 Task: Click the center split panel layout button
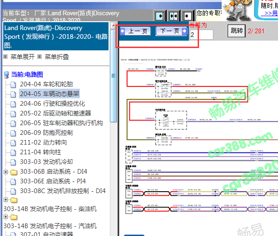(174, 16)
